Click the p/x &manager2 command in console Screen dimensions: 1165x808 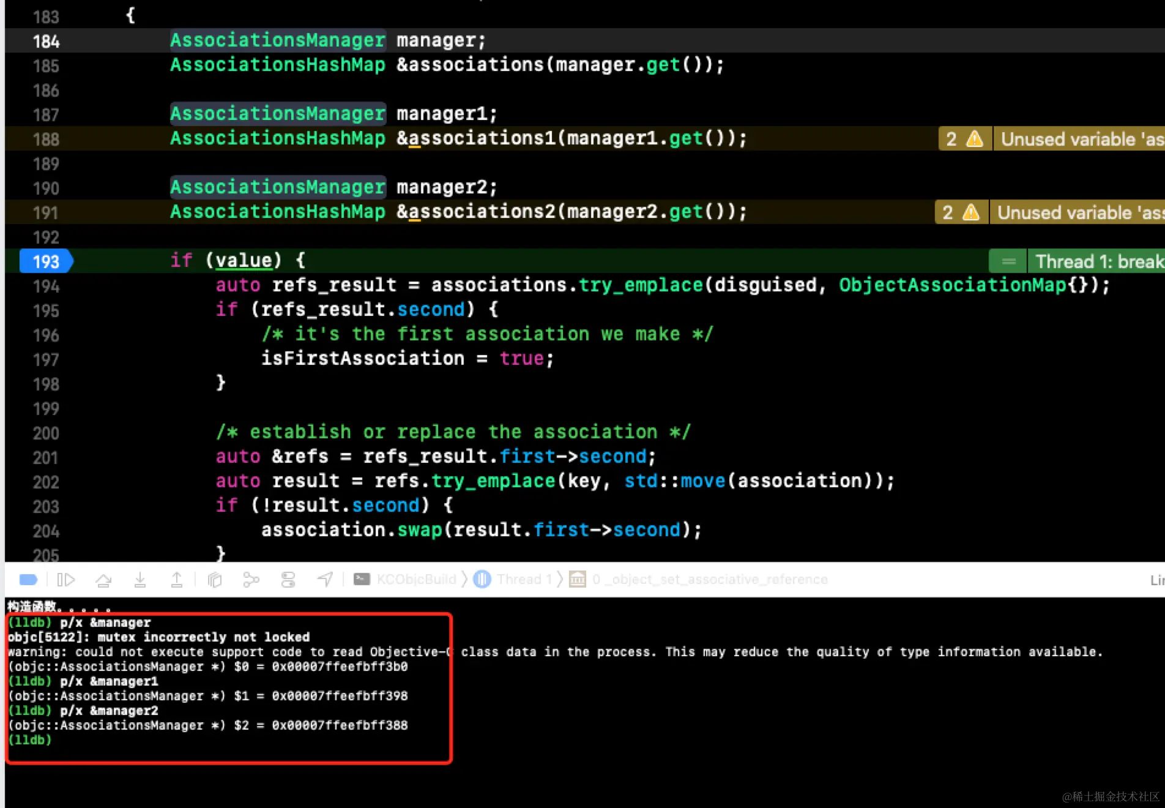(x=109, y=711)
